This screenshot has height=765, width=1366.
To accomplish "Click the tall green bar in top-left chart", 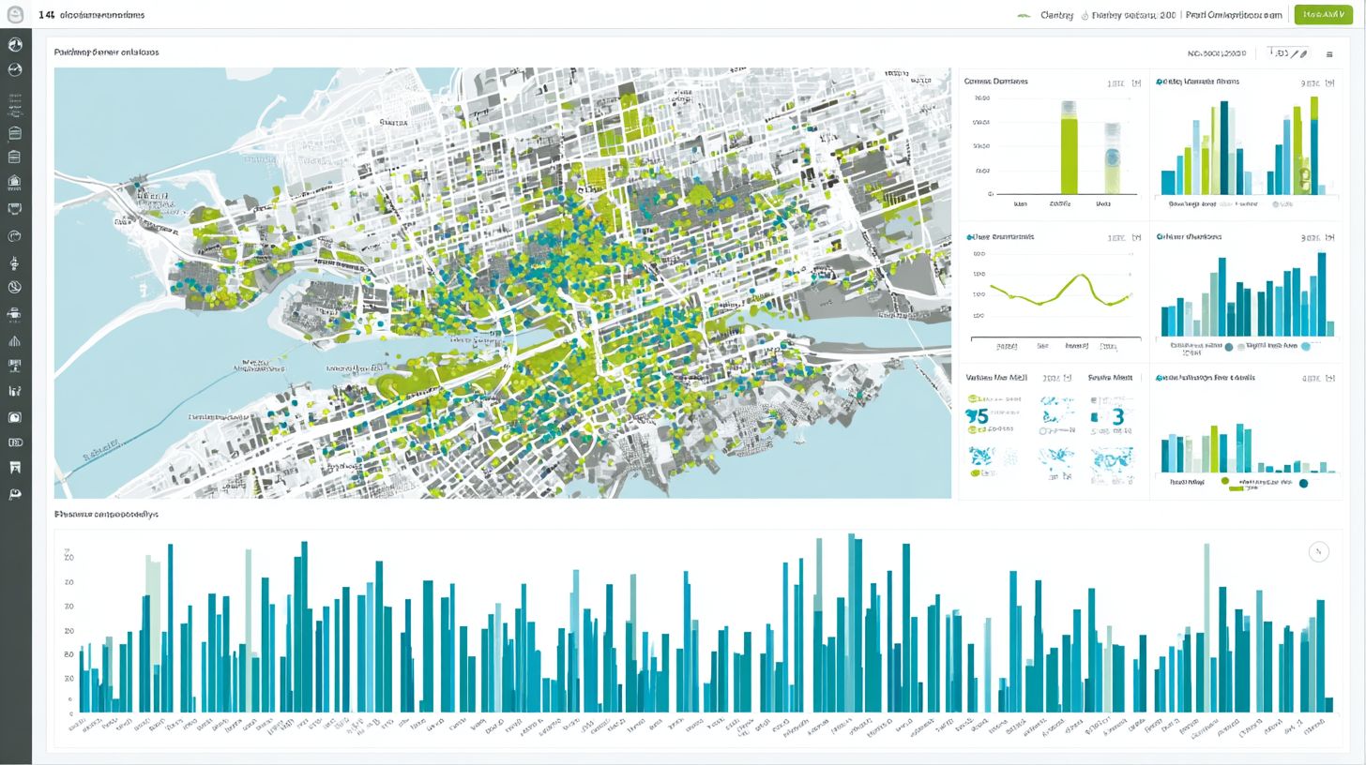I will pyautogui.click(x=1069, y=154).
